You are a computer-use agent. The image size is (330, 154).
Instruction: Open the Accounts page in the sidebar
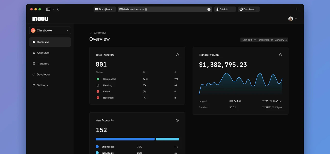click(50, 53)
